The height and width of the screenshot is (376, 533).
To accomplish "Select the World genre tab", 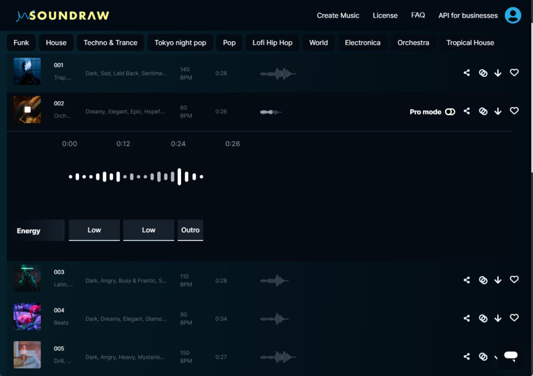I will click(x=319, y=43).
